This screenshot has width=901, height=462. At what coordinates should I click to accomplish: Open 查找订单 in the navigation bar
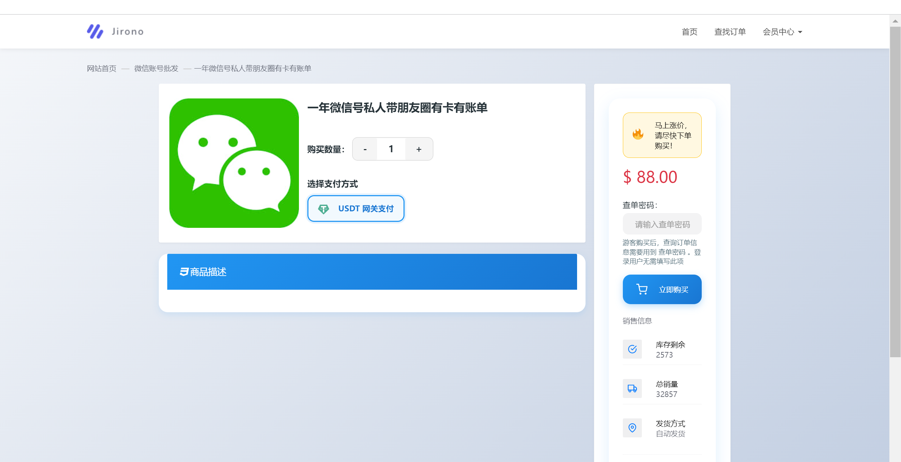click(x=730, y=32)
